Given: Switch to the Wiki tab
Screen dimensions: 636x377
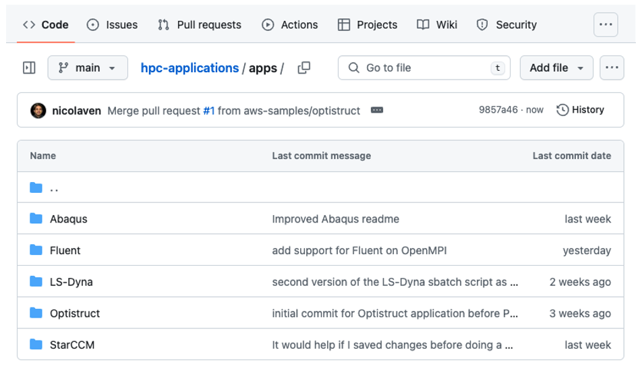Looking at the screenshot, I should click(x=437, y=25).
